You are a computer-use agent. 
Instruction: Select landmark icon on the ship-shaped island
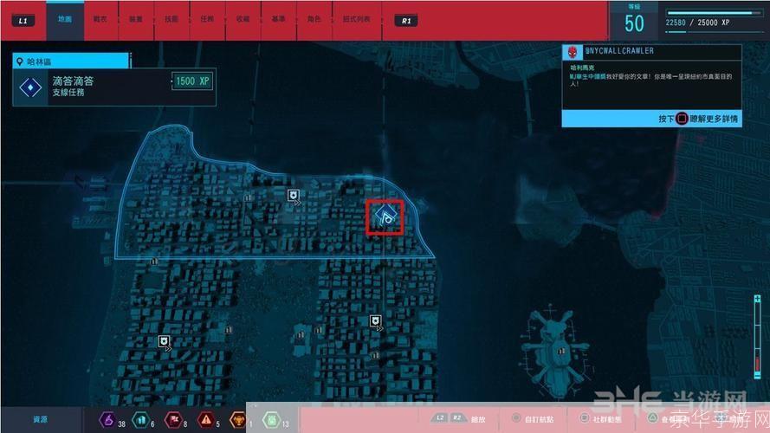point(560,351)
